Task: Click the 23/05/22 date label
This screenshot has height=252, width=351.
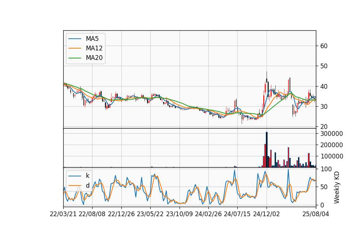Action: [150, 214]
